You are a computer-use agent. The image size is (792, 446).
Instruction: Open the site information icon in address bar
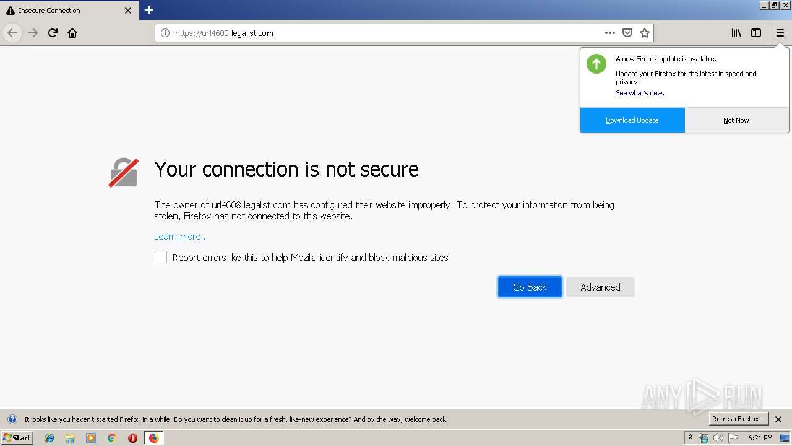coord(165,33)
